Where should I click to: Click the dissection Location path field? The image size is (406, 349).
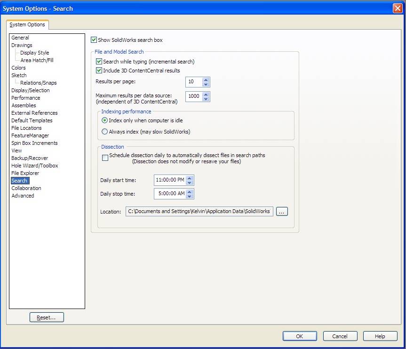(x=199, y=212)
